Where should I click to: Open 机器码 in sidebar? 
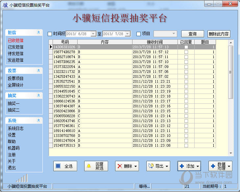[13, 148]
